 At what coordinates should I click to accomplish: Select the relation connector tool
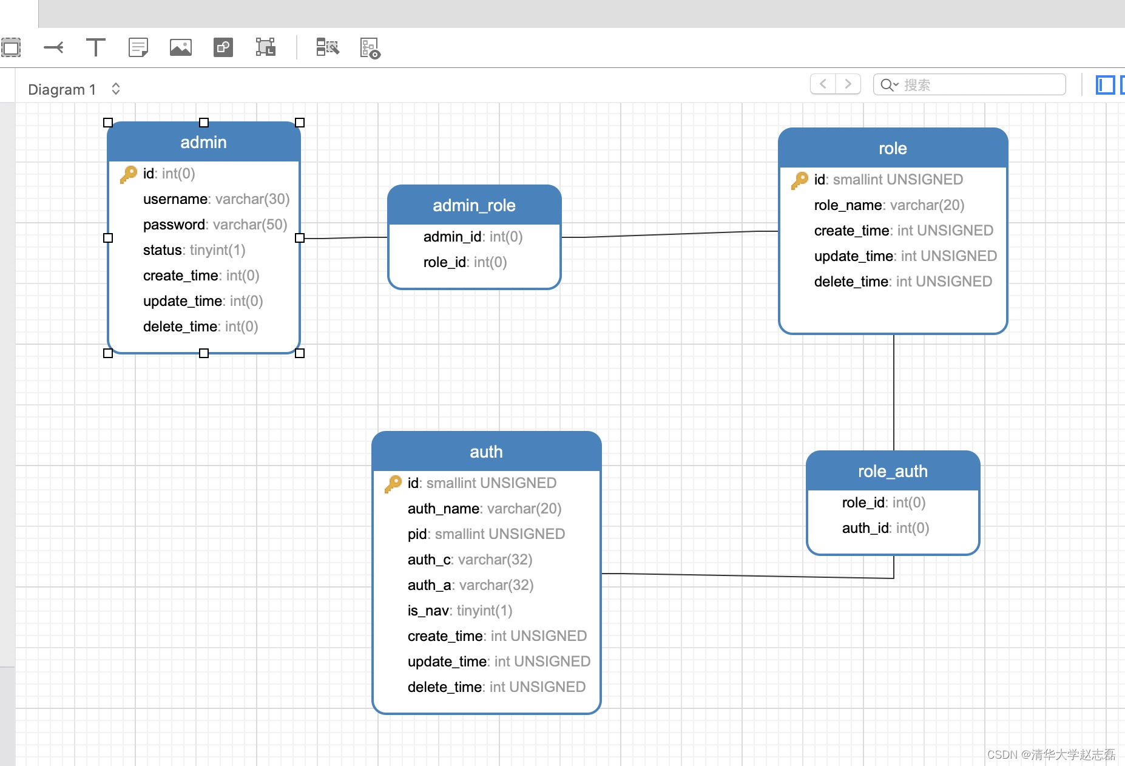[x=53, y=47]
